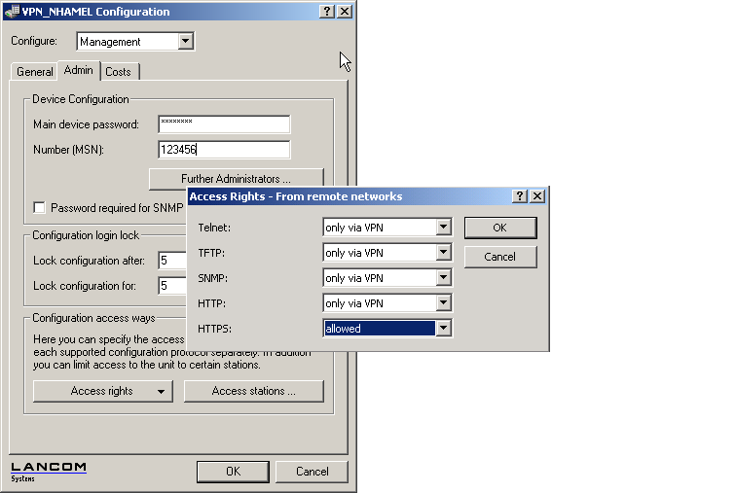Click the help button in Configuration window

(327, 12)
